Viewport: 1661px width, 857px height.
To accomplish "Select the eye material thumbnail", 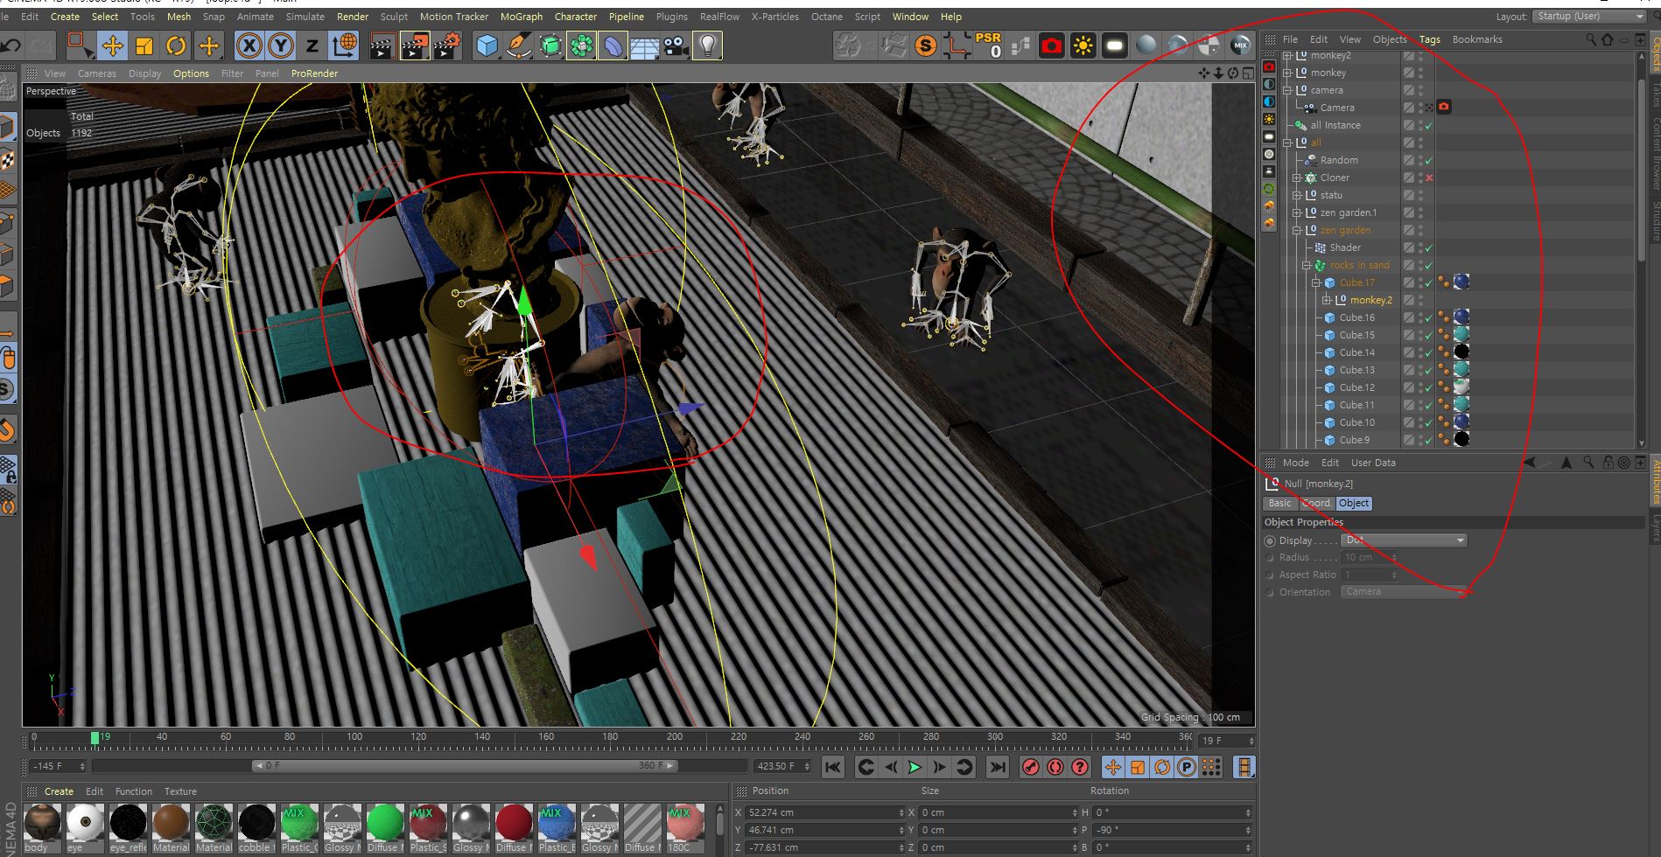I will click(x=85, y=823).
